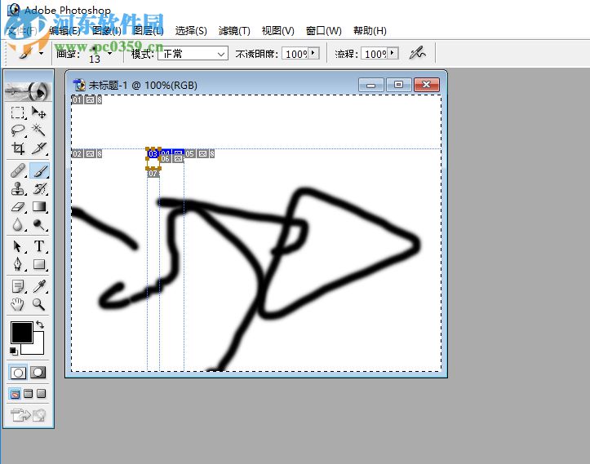Enable airbrush mode in options bar
Viewport: 590px width, 464px height.
[417, 53]
